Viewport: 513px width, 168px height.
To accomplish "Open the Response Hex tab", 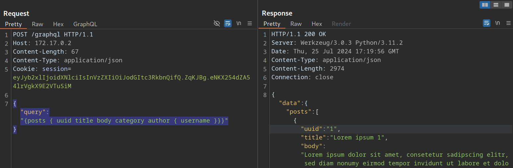I will click(317, 24).
